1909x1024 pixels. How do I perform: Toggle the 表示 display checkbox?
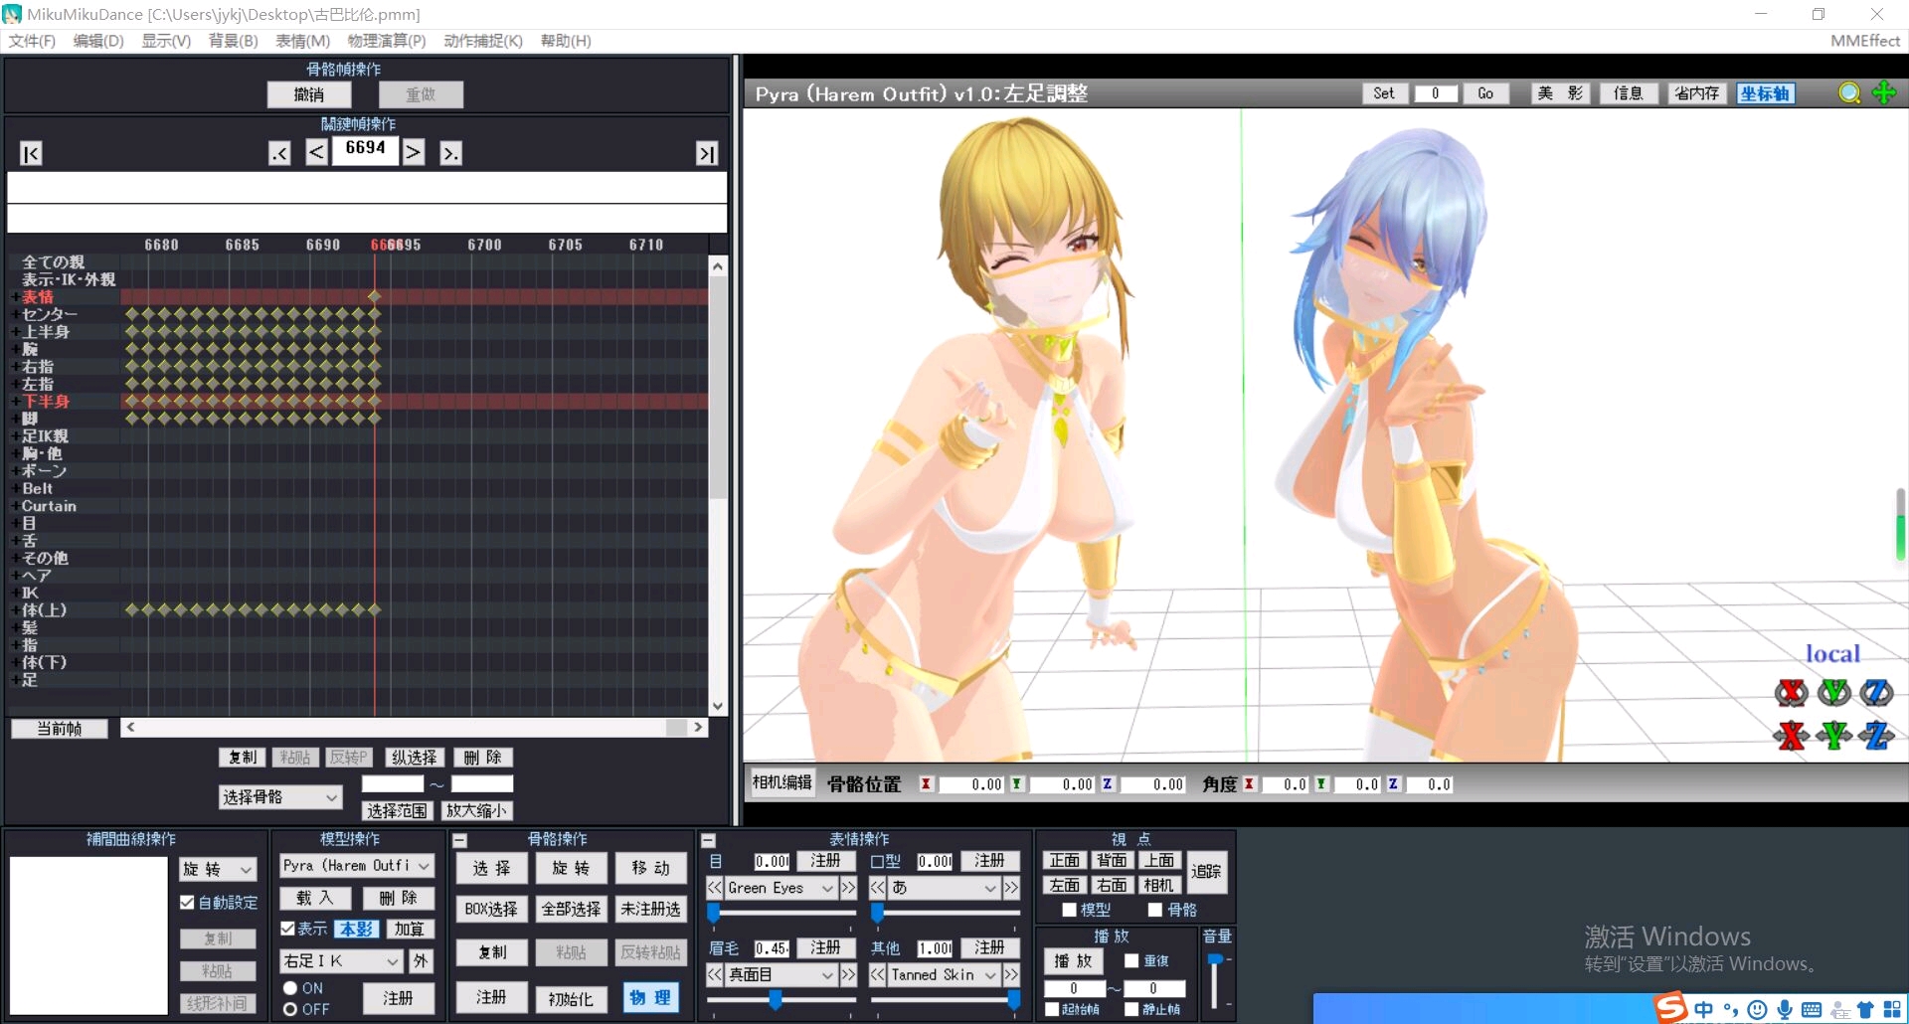point(287,929)
